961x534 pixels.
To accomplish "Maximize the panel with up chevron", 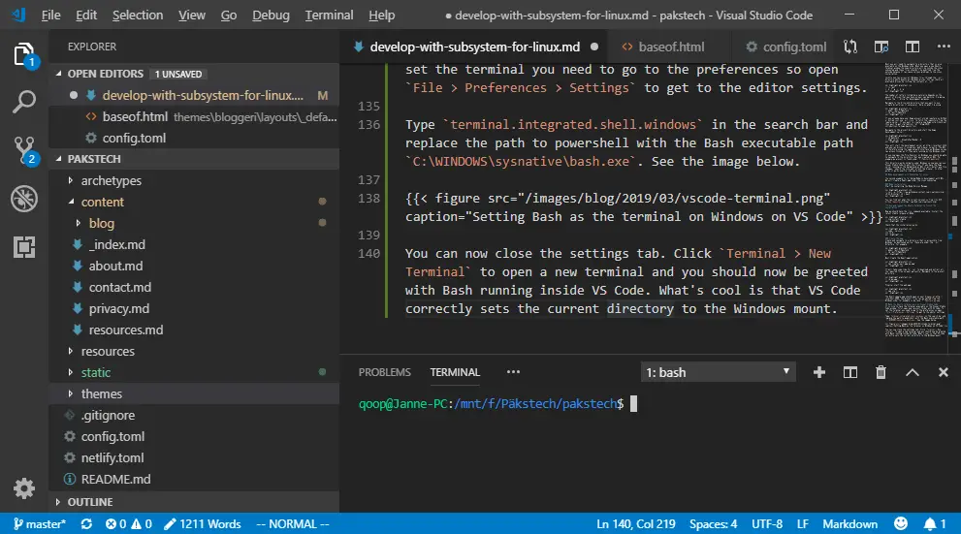I will tap(912, 372).
